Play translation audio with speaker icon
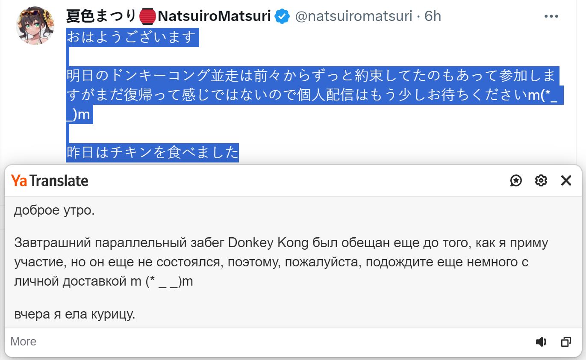This screenshot has height=360, width=586. tap(541, 342)
